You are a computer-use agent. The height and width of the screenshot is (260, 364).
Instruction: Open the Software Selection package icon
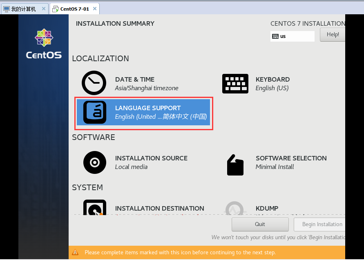[x=235, y=165]
